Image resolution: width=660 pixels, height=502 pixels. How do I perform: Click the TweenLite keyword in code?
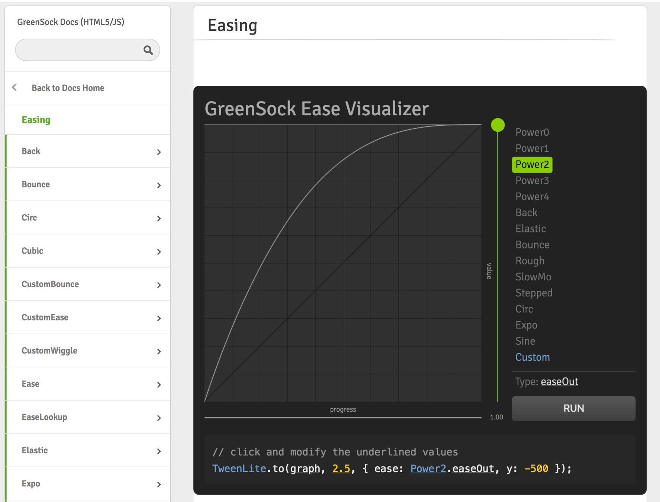[x=239, y=469]
